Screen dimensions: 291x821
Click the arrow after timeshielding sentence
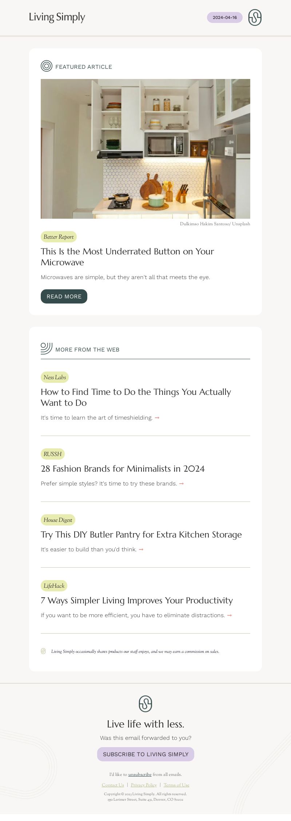(157, 418)
